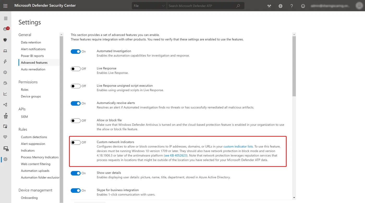
Task: Follow the custom indicator lists link
Action: point(238,146)
